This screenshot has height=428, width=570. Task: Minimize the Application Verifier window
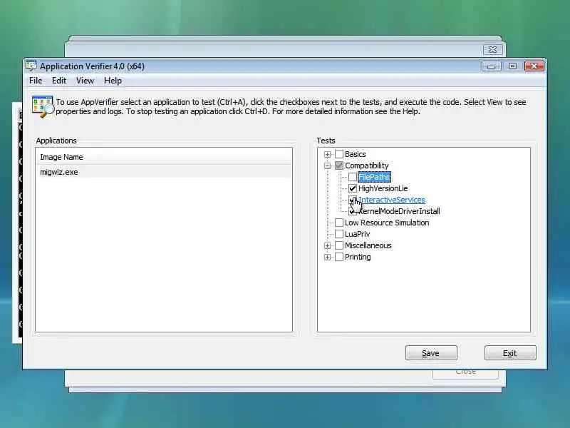(491, 66)
